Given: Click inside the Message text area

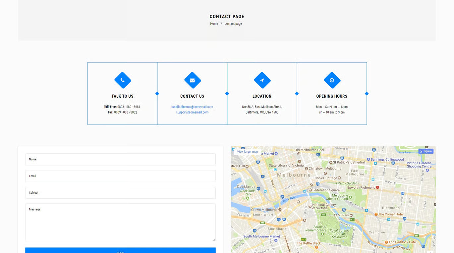Looking at the screenshot, I should (120, 222).
